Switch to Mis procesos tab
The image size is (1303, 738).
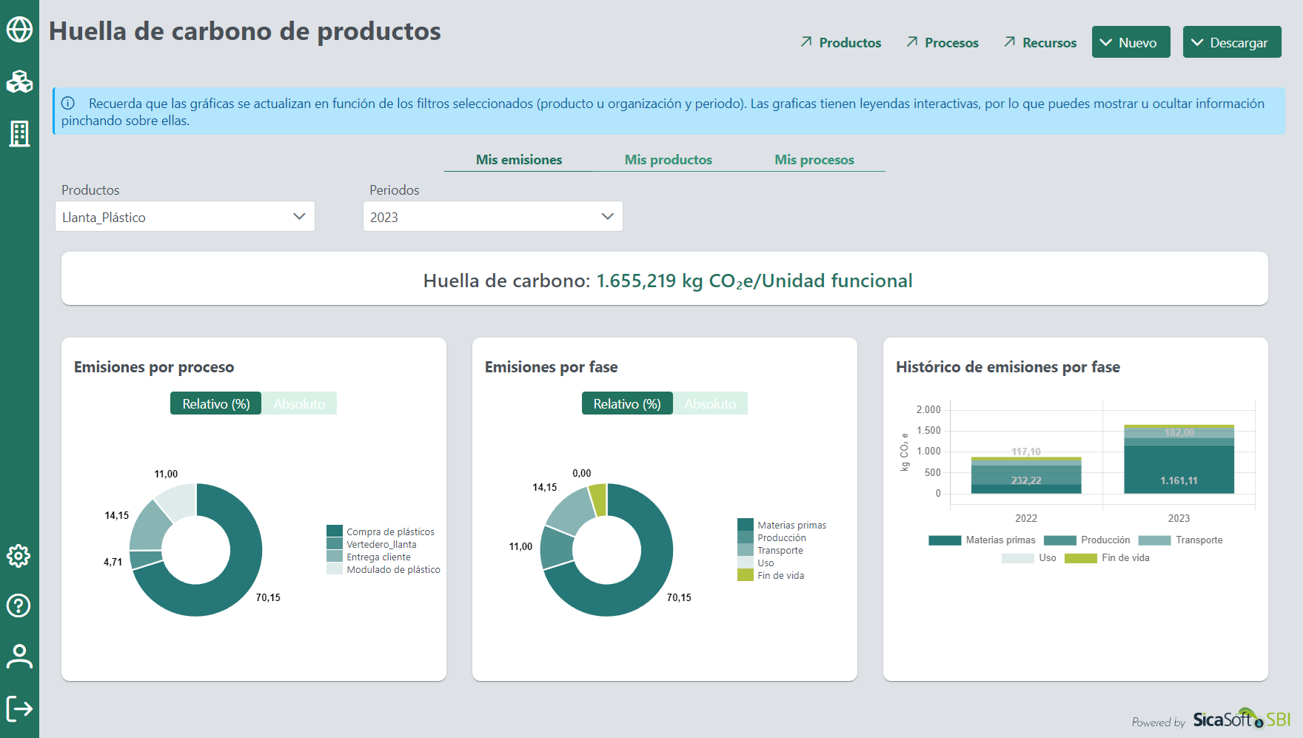814,160
